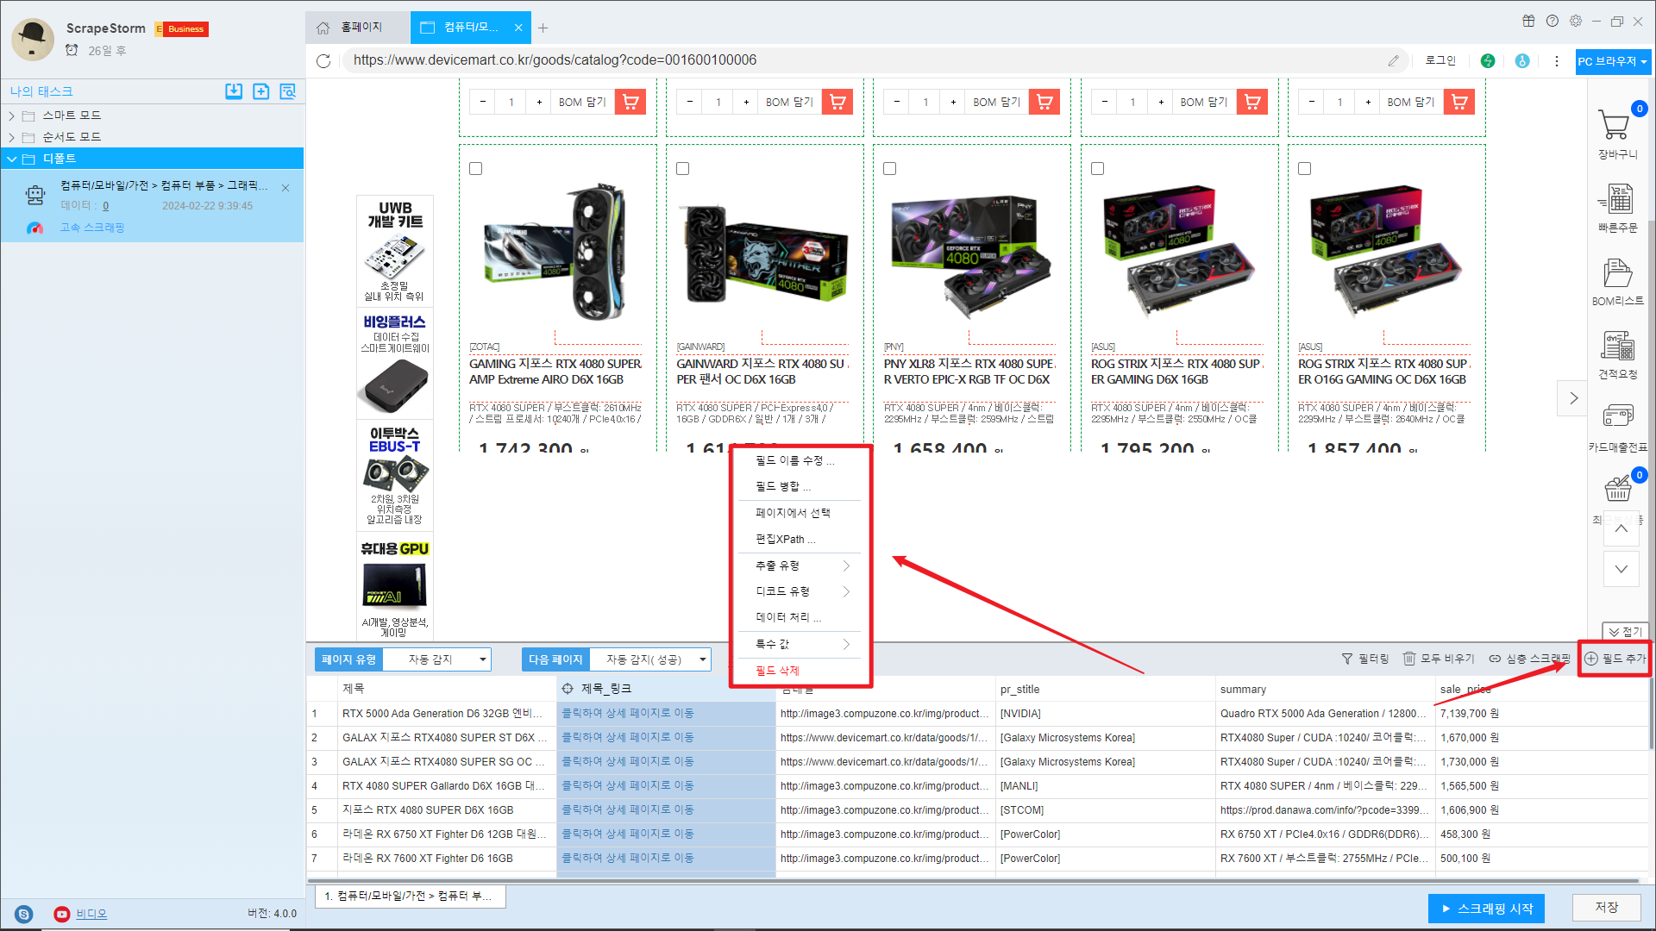Open the PC 브라우저 mode dropdown
This screenshot has height=931, width=1656.
[x=1613, y=61]
